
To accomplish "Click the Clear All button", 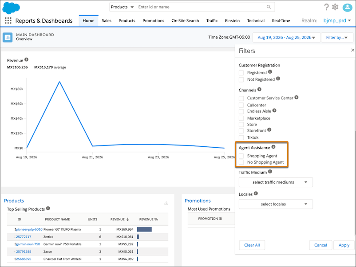I will (252, 245).
